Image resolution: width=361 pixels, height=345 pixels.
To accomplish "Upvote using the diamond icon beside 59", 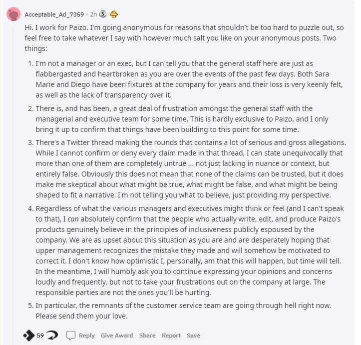I will 29,335.
